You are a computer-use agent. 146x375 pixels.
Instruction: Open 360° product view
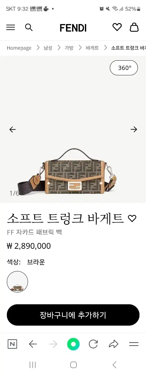coord(124,68)
